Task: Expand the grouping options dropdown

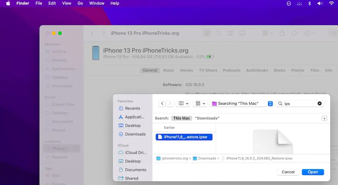Action: [x=200, y=104]
